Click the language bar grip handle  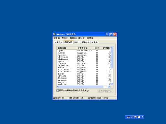(126, 117)
